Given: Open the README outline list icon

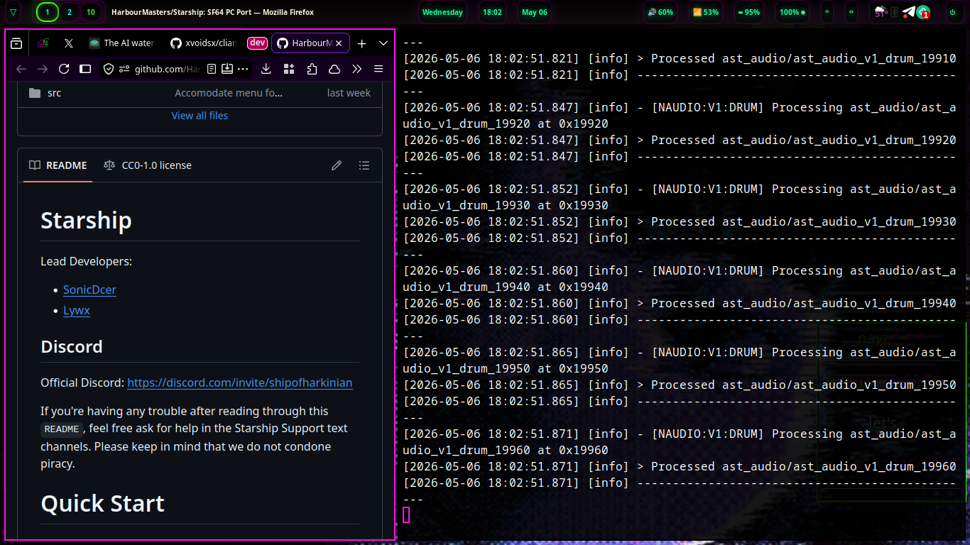Looking at the screenshot, I should pyautogui.click(x=364, y=165).
